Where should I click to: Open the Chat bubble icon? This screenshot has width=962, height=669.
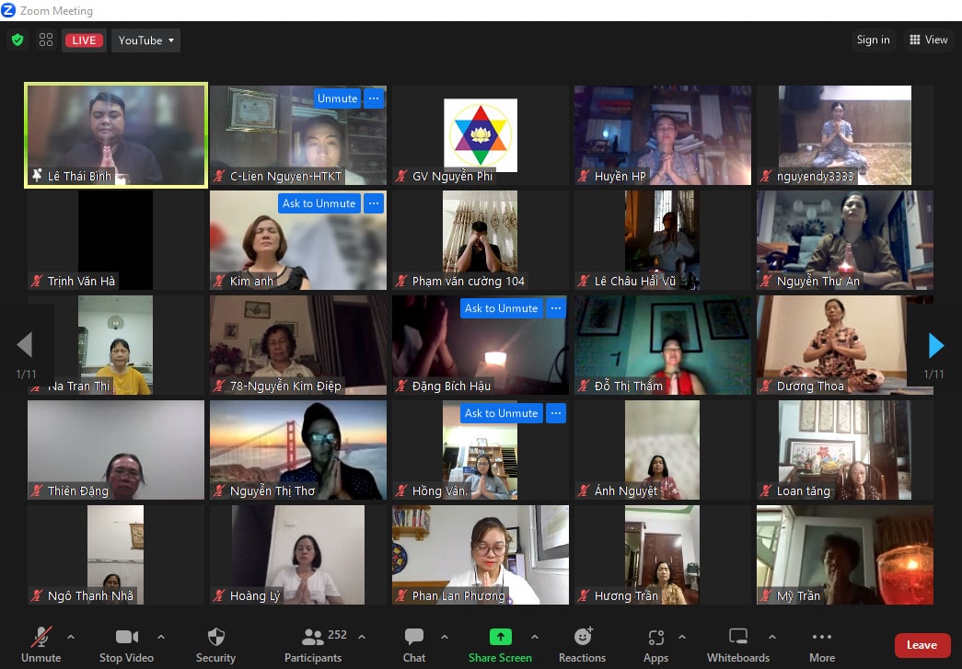click(414, 637)
